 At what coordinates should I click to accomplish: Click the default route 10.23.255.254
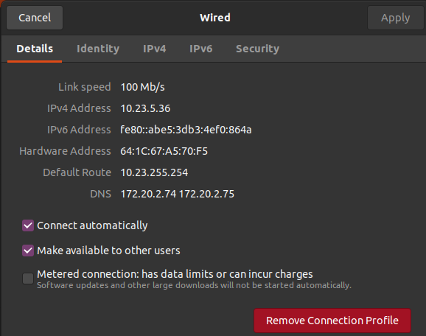(154, 172)
